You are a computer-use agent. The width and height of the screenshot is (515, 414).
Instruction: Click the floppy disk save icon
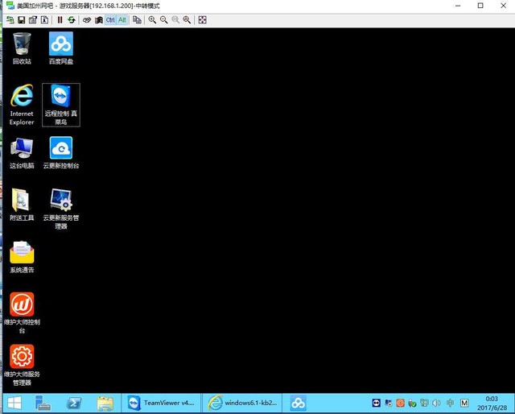(x=22, y=20)
